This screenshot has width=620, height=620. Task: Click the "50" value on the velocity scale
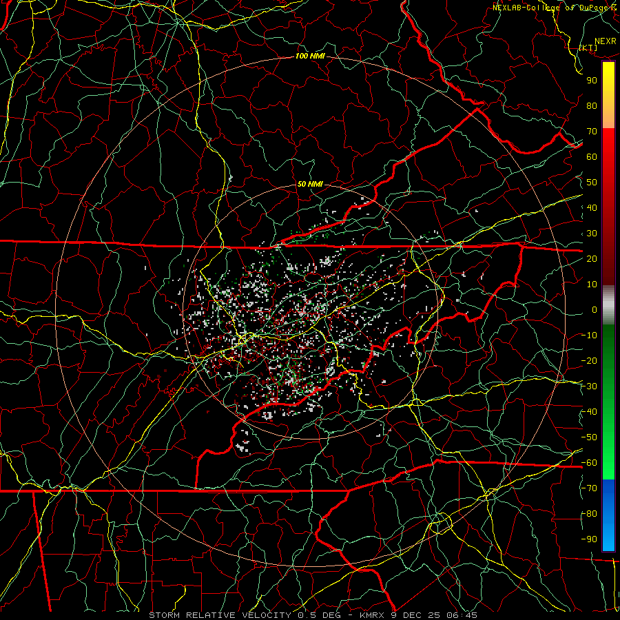coord(592,183)
